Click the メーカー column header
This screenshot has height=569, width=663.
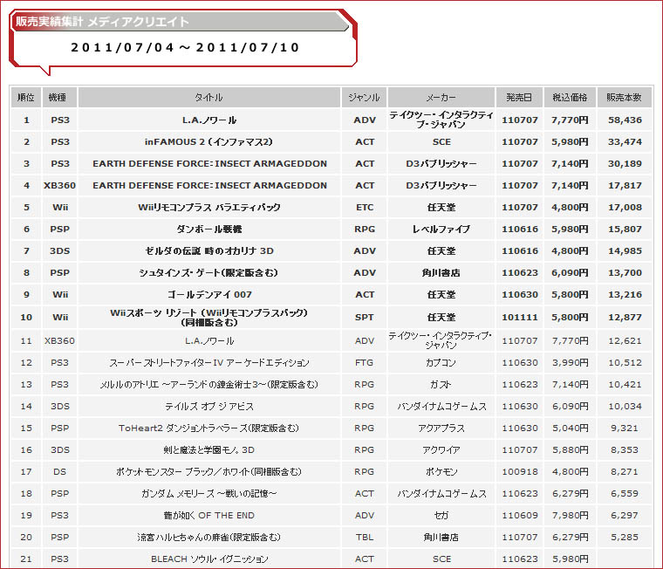(441, 97)
